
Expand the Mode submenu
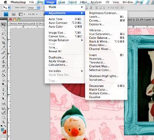pyautogui.click(x=65, y=7)
